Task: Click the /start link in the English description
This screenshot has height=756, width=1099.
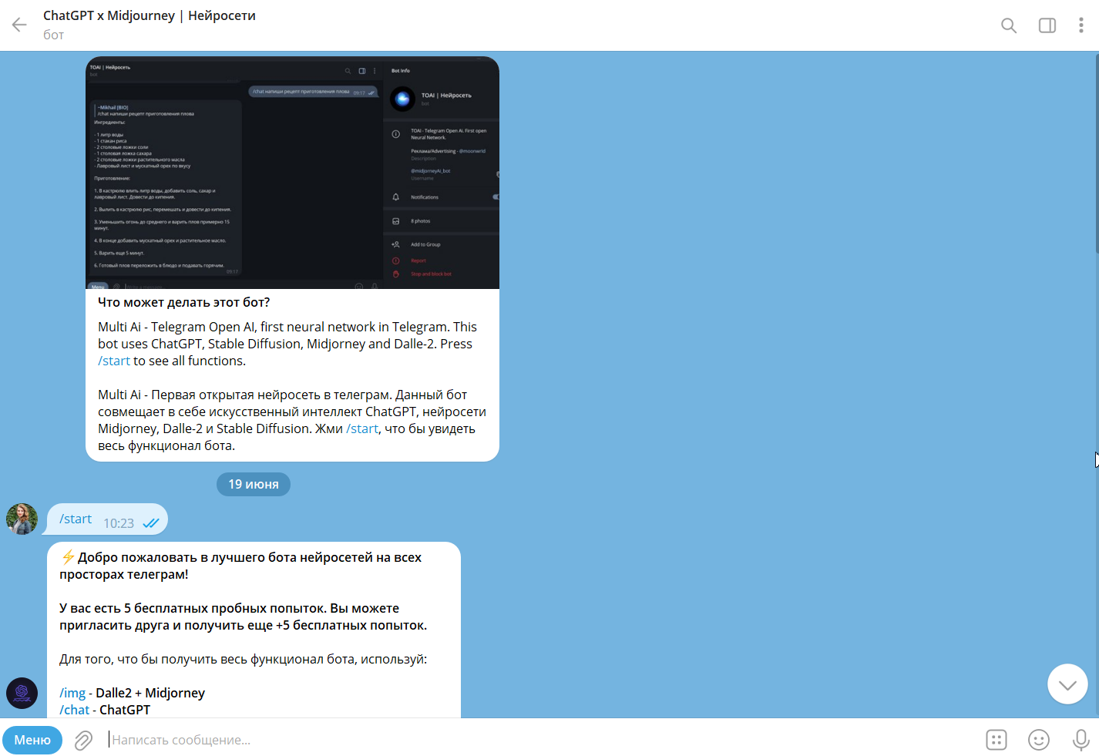Action: (114, 361)
